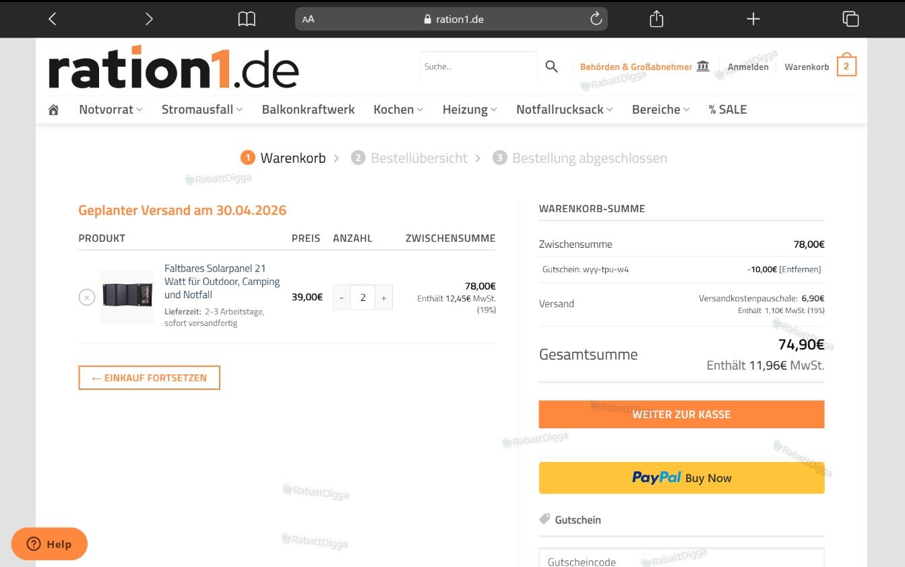Focus the Suche search field

(x=478, y=67)
